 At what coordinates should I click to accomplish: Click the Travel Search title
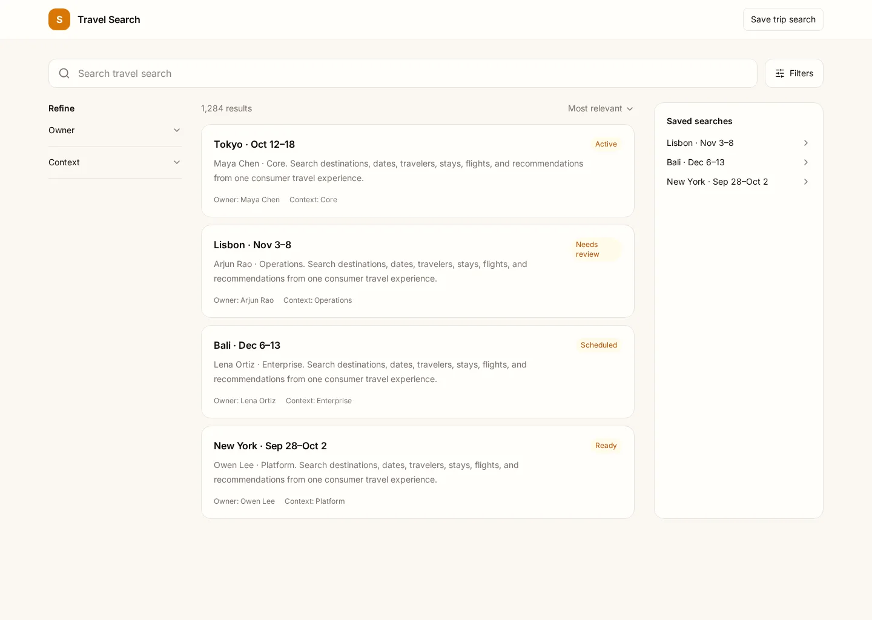coord(109,19)
